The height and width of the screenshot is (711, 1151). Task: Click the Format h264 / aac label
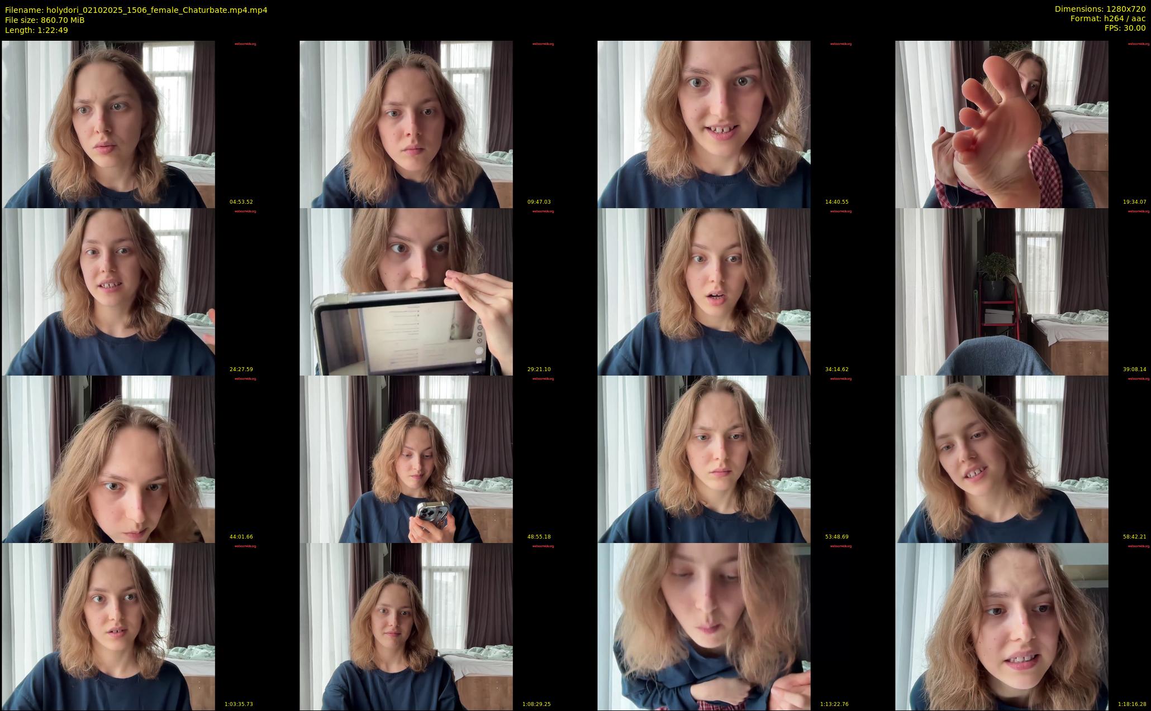(1108, 19)
